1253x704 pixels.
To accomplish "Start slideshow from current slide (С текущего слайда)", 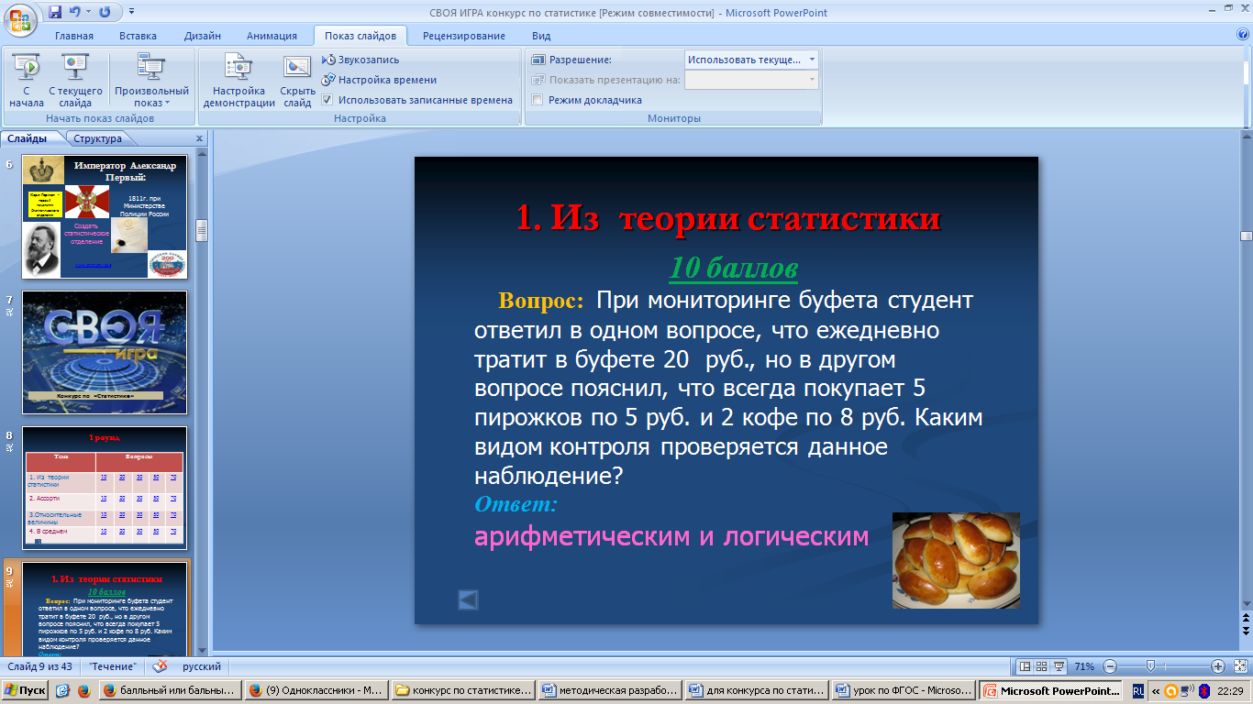I will (75, 81).
